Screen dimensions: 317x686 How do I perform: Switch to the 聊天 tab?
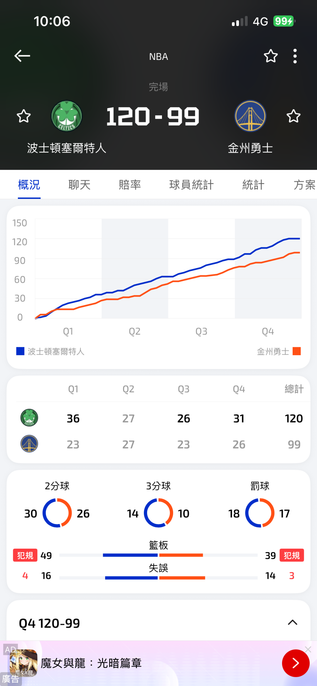[79, 185]
